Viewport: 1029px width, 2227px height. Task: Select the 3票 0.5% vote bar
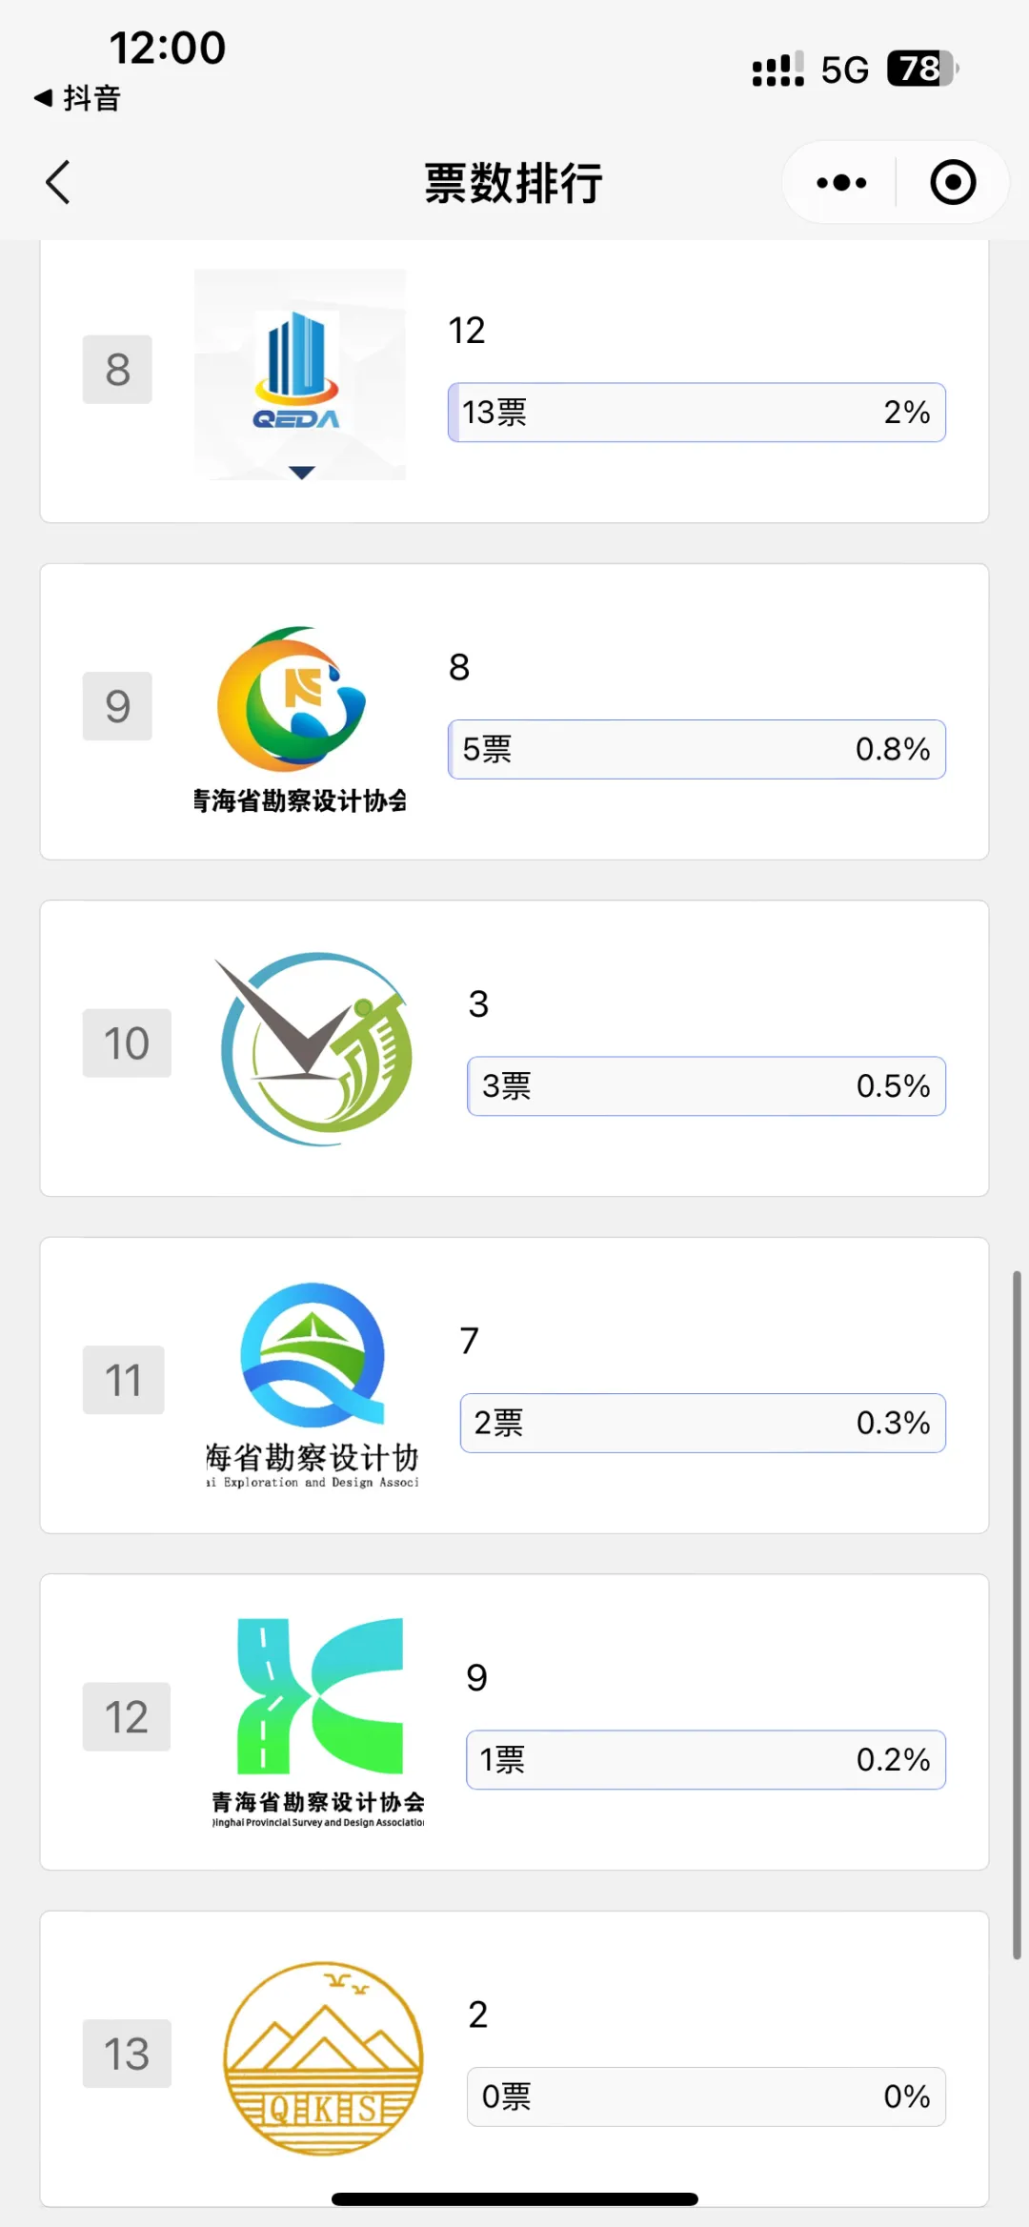(x=706, y=1086)
